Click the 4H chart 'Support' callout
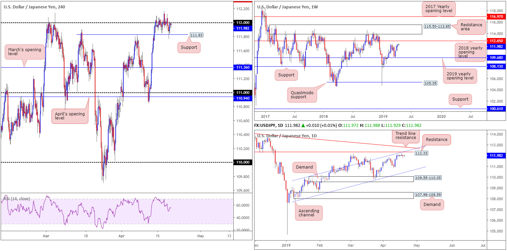This screenshot has height=251, width=507. pos(189,47)
